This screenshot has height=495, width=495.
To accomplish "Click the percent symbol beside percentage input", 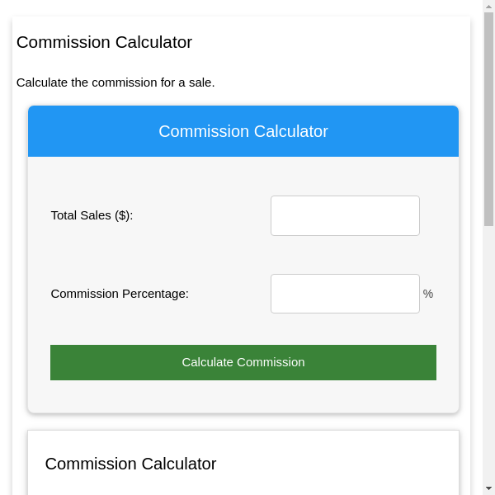I will click(x=427, y=294).
